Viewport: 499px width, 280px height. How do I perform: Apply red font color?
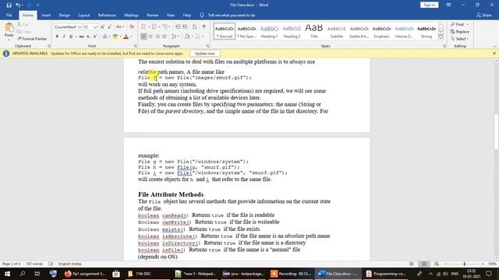pyautogui.click(x=126, y=37)
